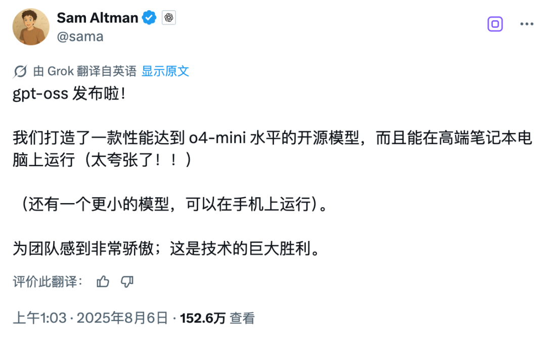Click the Sam Altman display name
546x337 pixels.
98,18
